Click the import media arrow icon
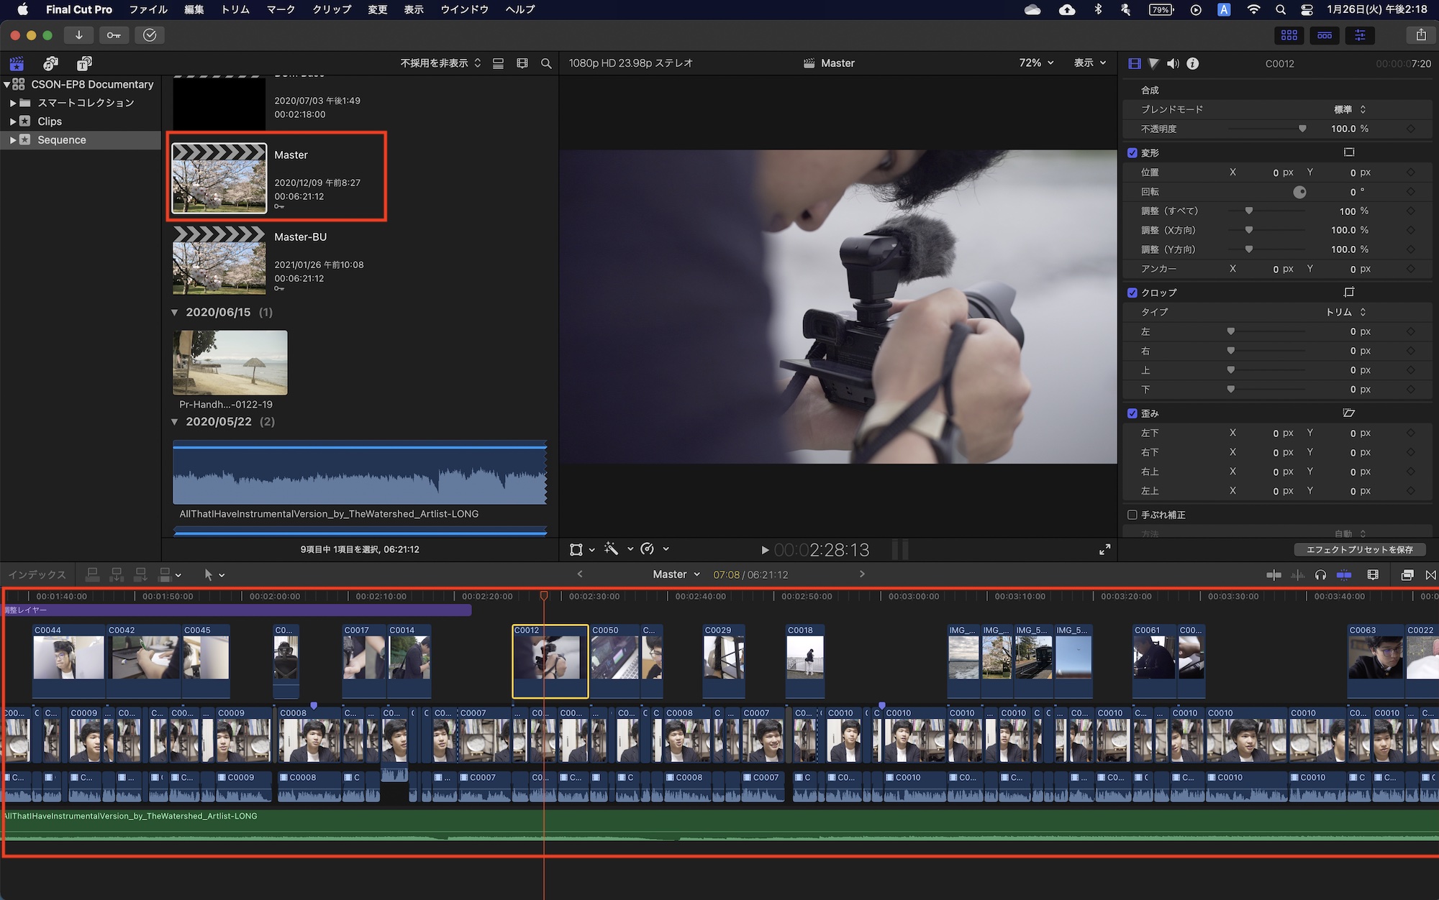This screenshot has width=1439, height=900. (x=78, y=35)
